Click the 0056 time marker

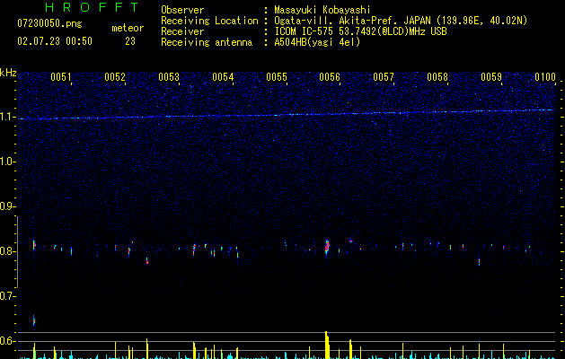tap(330, 77)
